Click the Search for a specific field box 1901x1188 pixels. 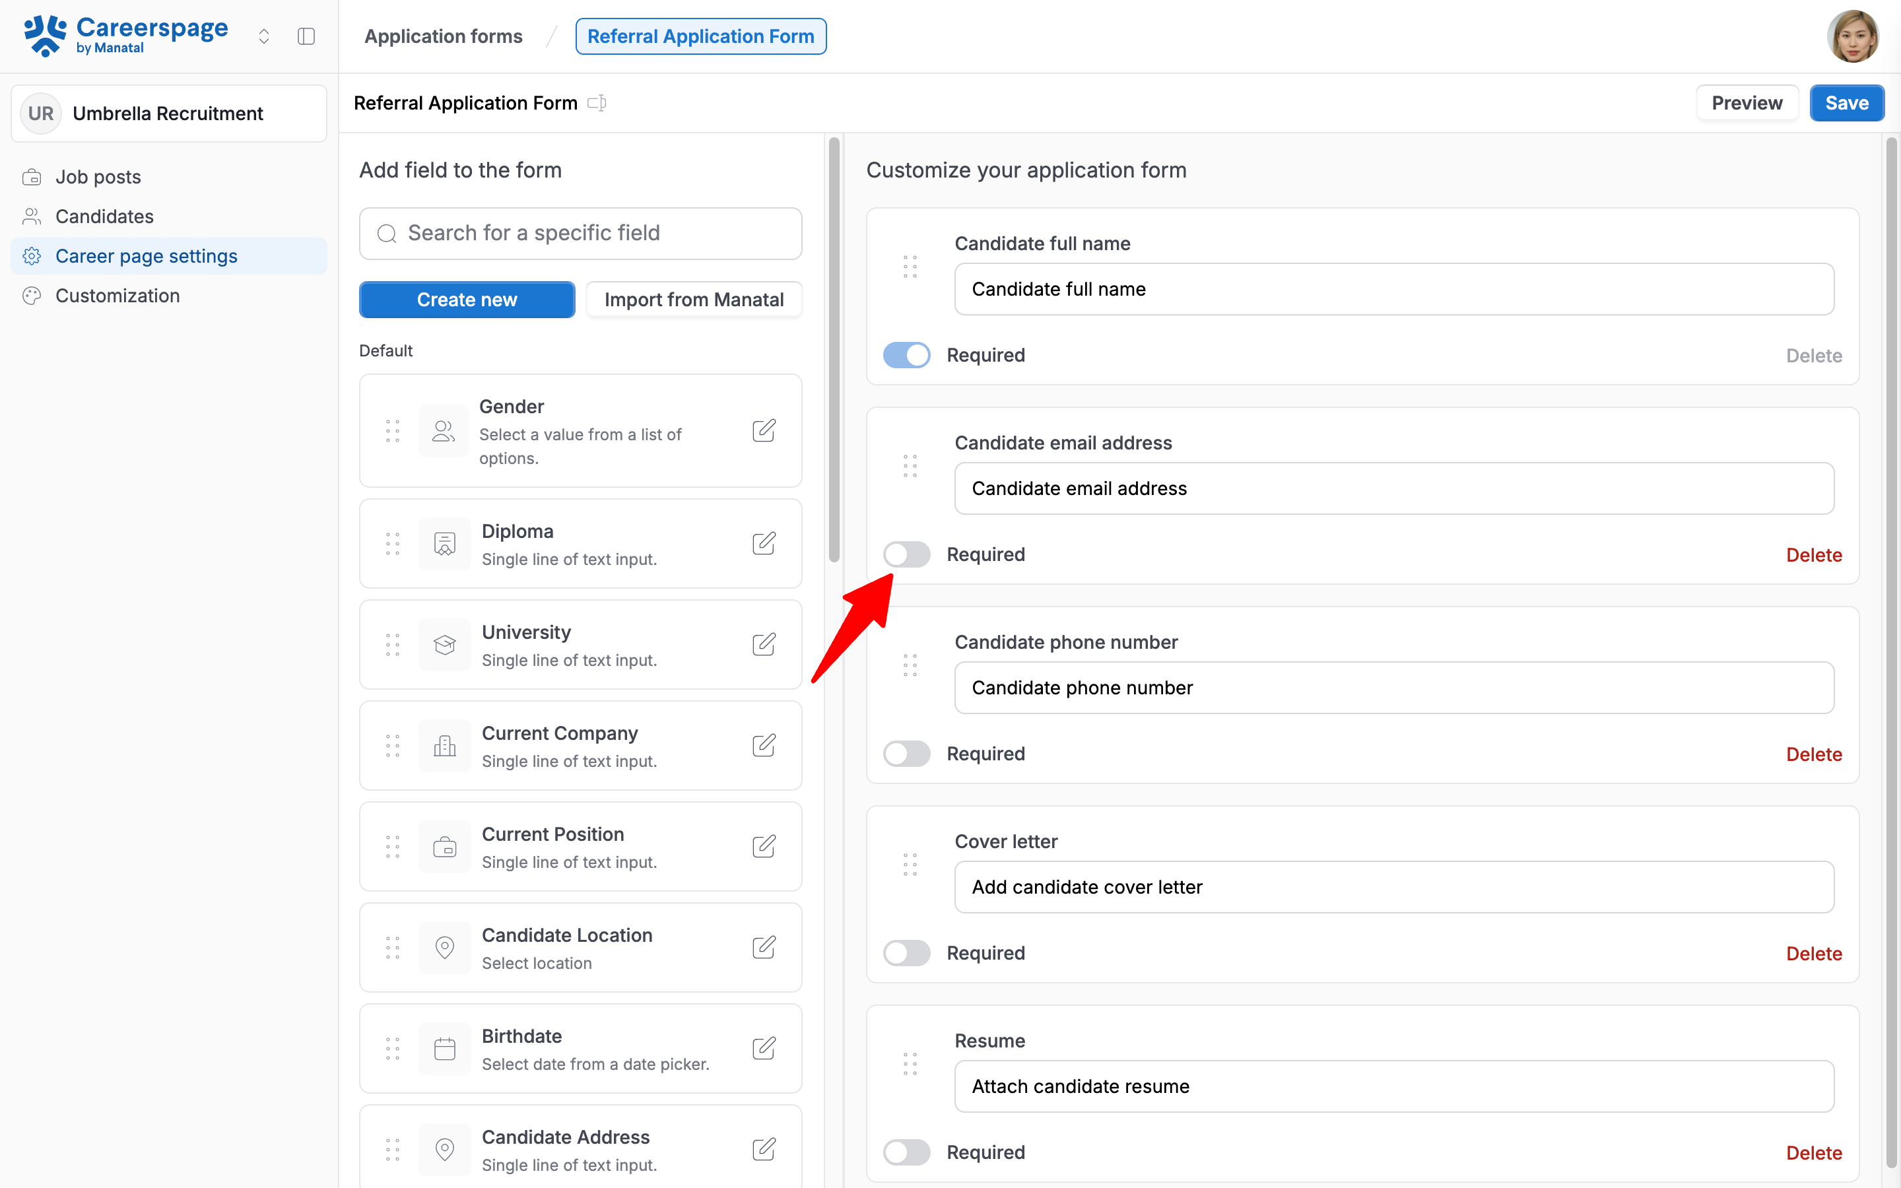(x=580, y=234)
